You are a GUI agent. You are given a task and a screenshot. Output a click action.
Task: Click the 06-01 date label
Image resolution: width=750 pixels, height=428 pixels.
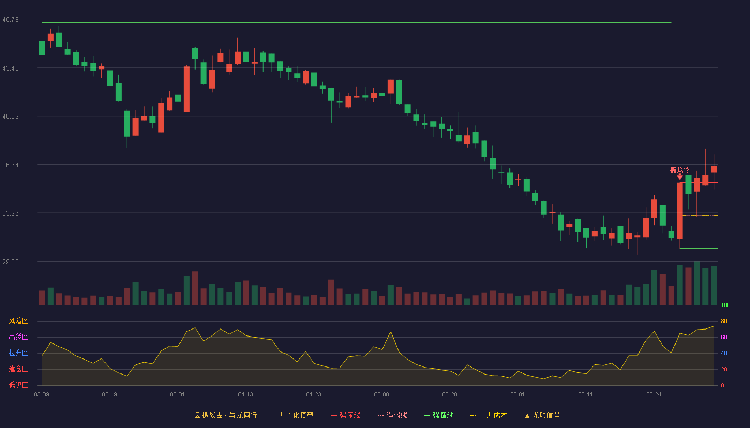click(x=517, y=394)
